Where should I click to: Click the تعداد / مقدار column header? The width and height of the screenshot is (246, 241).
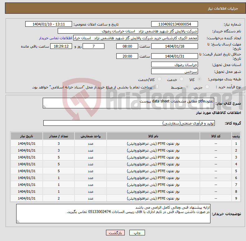click(59, 136)
